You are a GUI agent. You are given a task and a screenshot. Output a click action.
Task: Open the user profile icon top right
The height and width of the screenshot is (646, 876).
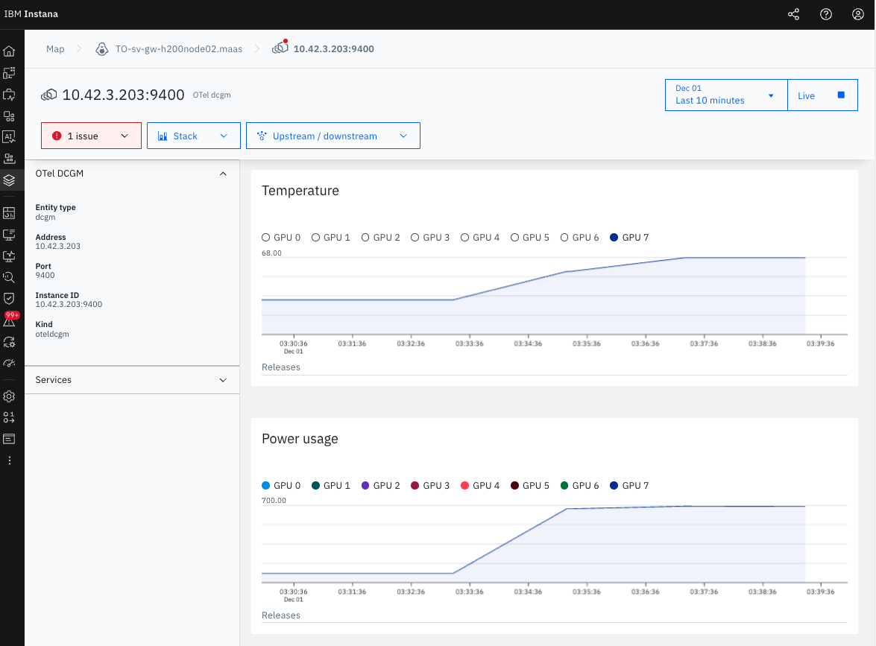point(857,13)
